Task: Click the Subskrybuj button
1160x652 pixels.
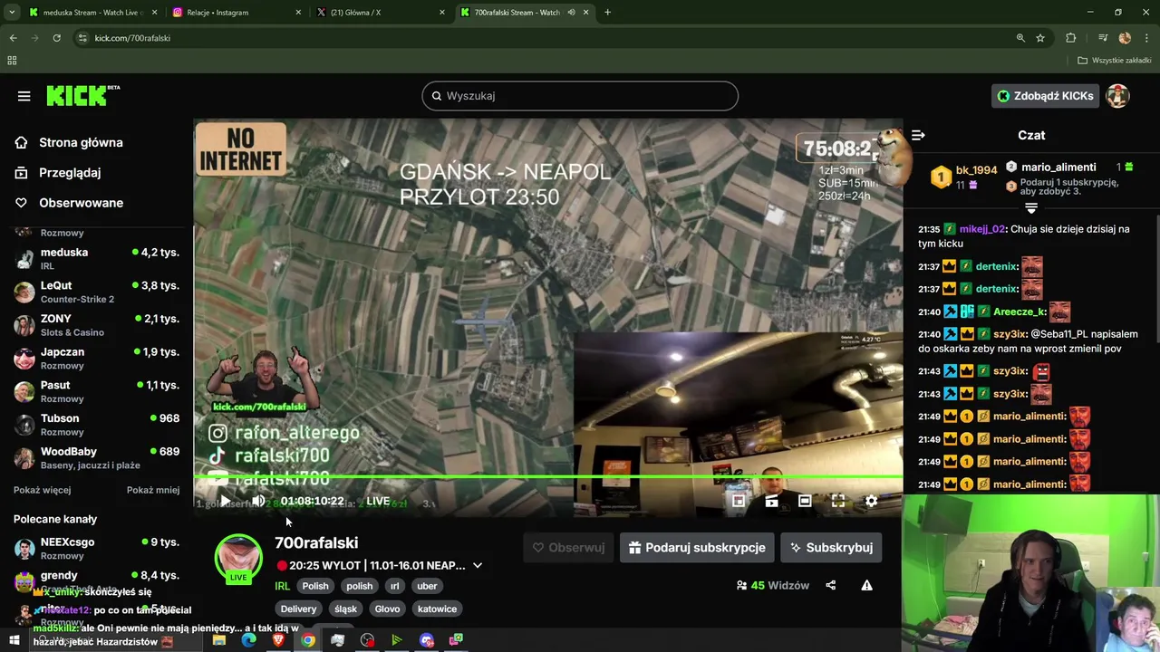Action: click(x=831, y=548)
